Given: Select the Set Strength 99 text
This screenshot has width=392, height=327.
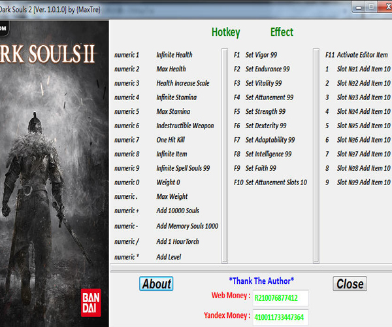Looking at the screenshot, I should point(265,111).
